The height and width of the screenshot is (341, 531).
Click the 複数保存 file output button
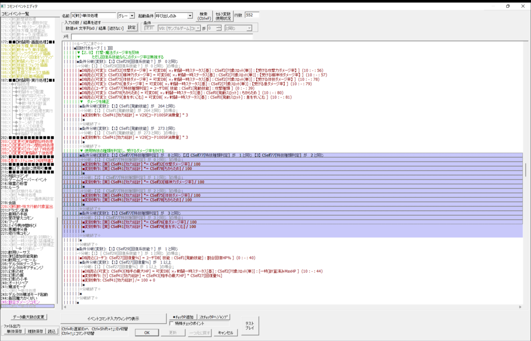coord(35,331)
